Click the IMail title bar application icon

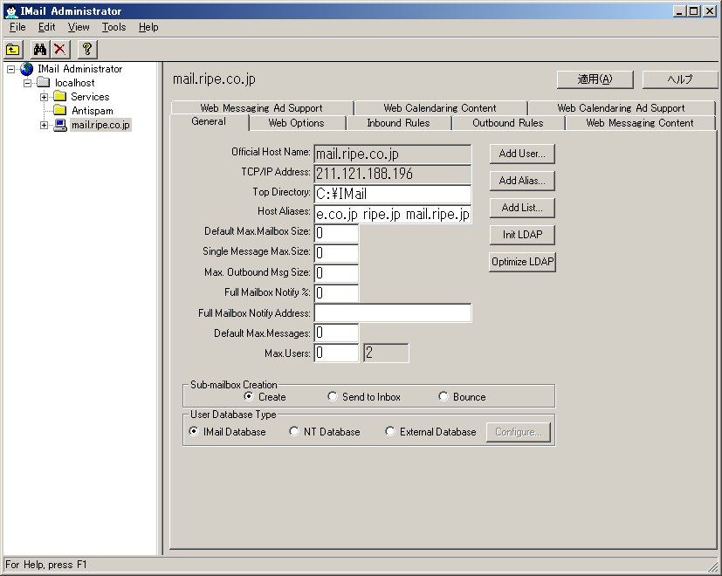pyautogui.click(x=11, y=11)
